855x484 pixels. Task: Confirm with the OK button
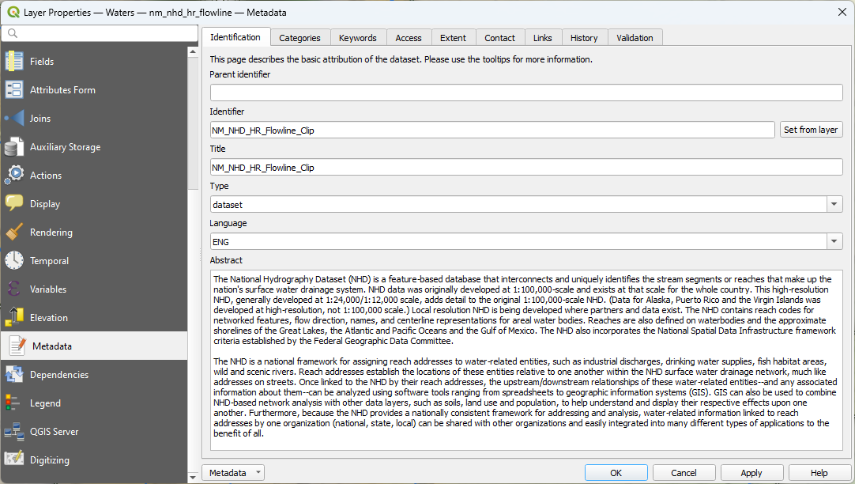tap(616, 473)
